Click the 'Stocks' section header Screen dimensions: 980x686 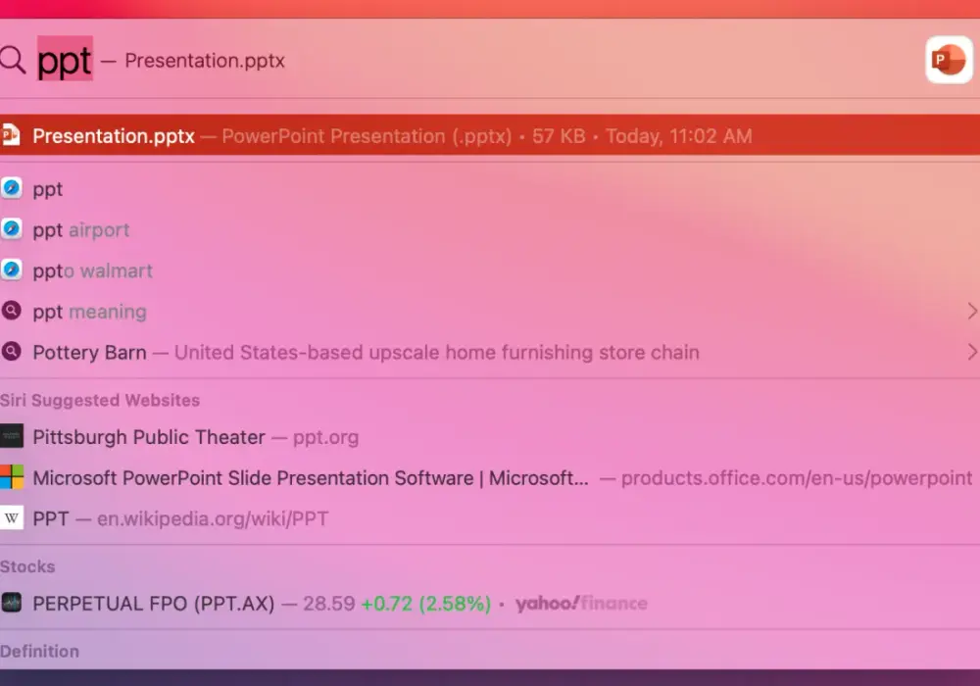(x=27, y=566)
